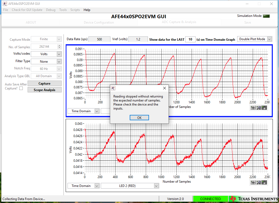279x203 pixels.
Task: Open the Scripts menu
Action: [x=75, y=10]
